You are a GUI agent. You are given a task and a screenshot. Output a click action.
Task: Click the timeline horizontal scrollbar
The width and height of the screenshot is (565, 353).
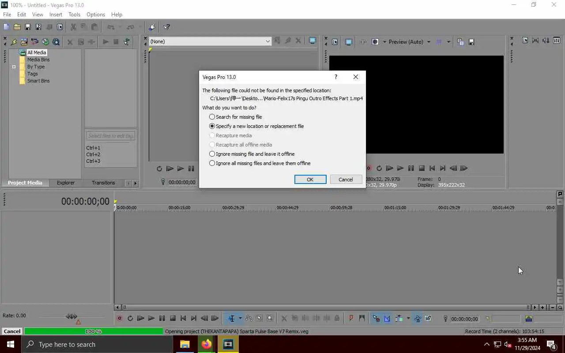(326, 308)
